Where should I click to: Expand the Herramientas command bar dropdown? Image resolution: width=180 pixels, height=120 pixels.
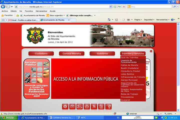click(x=162, y=20)
